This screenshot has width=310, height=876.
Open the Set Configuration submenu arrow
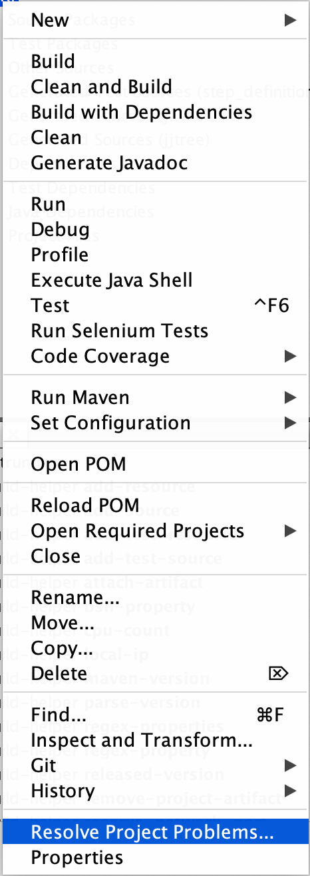(x=290, y=423)
